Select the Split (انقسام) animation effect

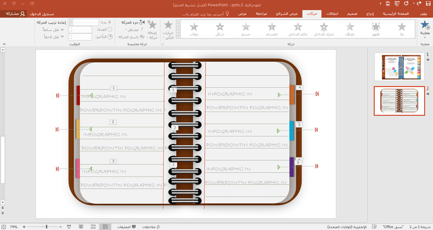272,29
